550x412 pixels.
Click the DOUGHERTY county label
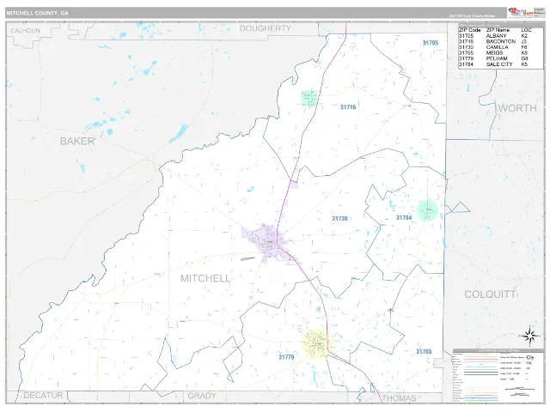[x=266, y=28]
